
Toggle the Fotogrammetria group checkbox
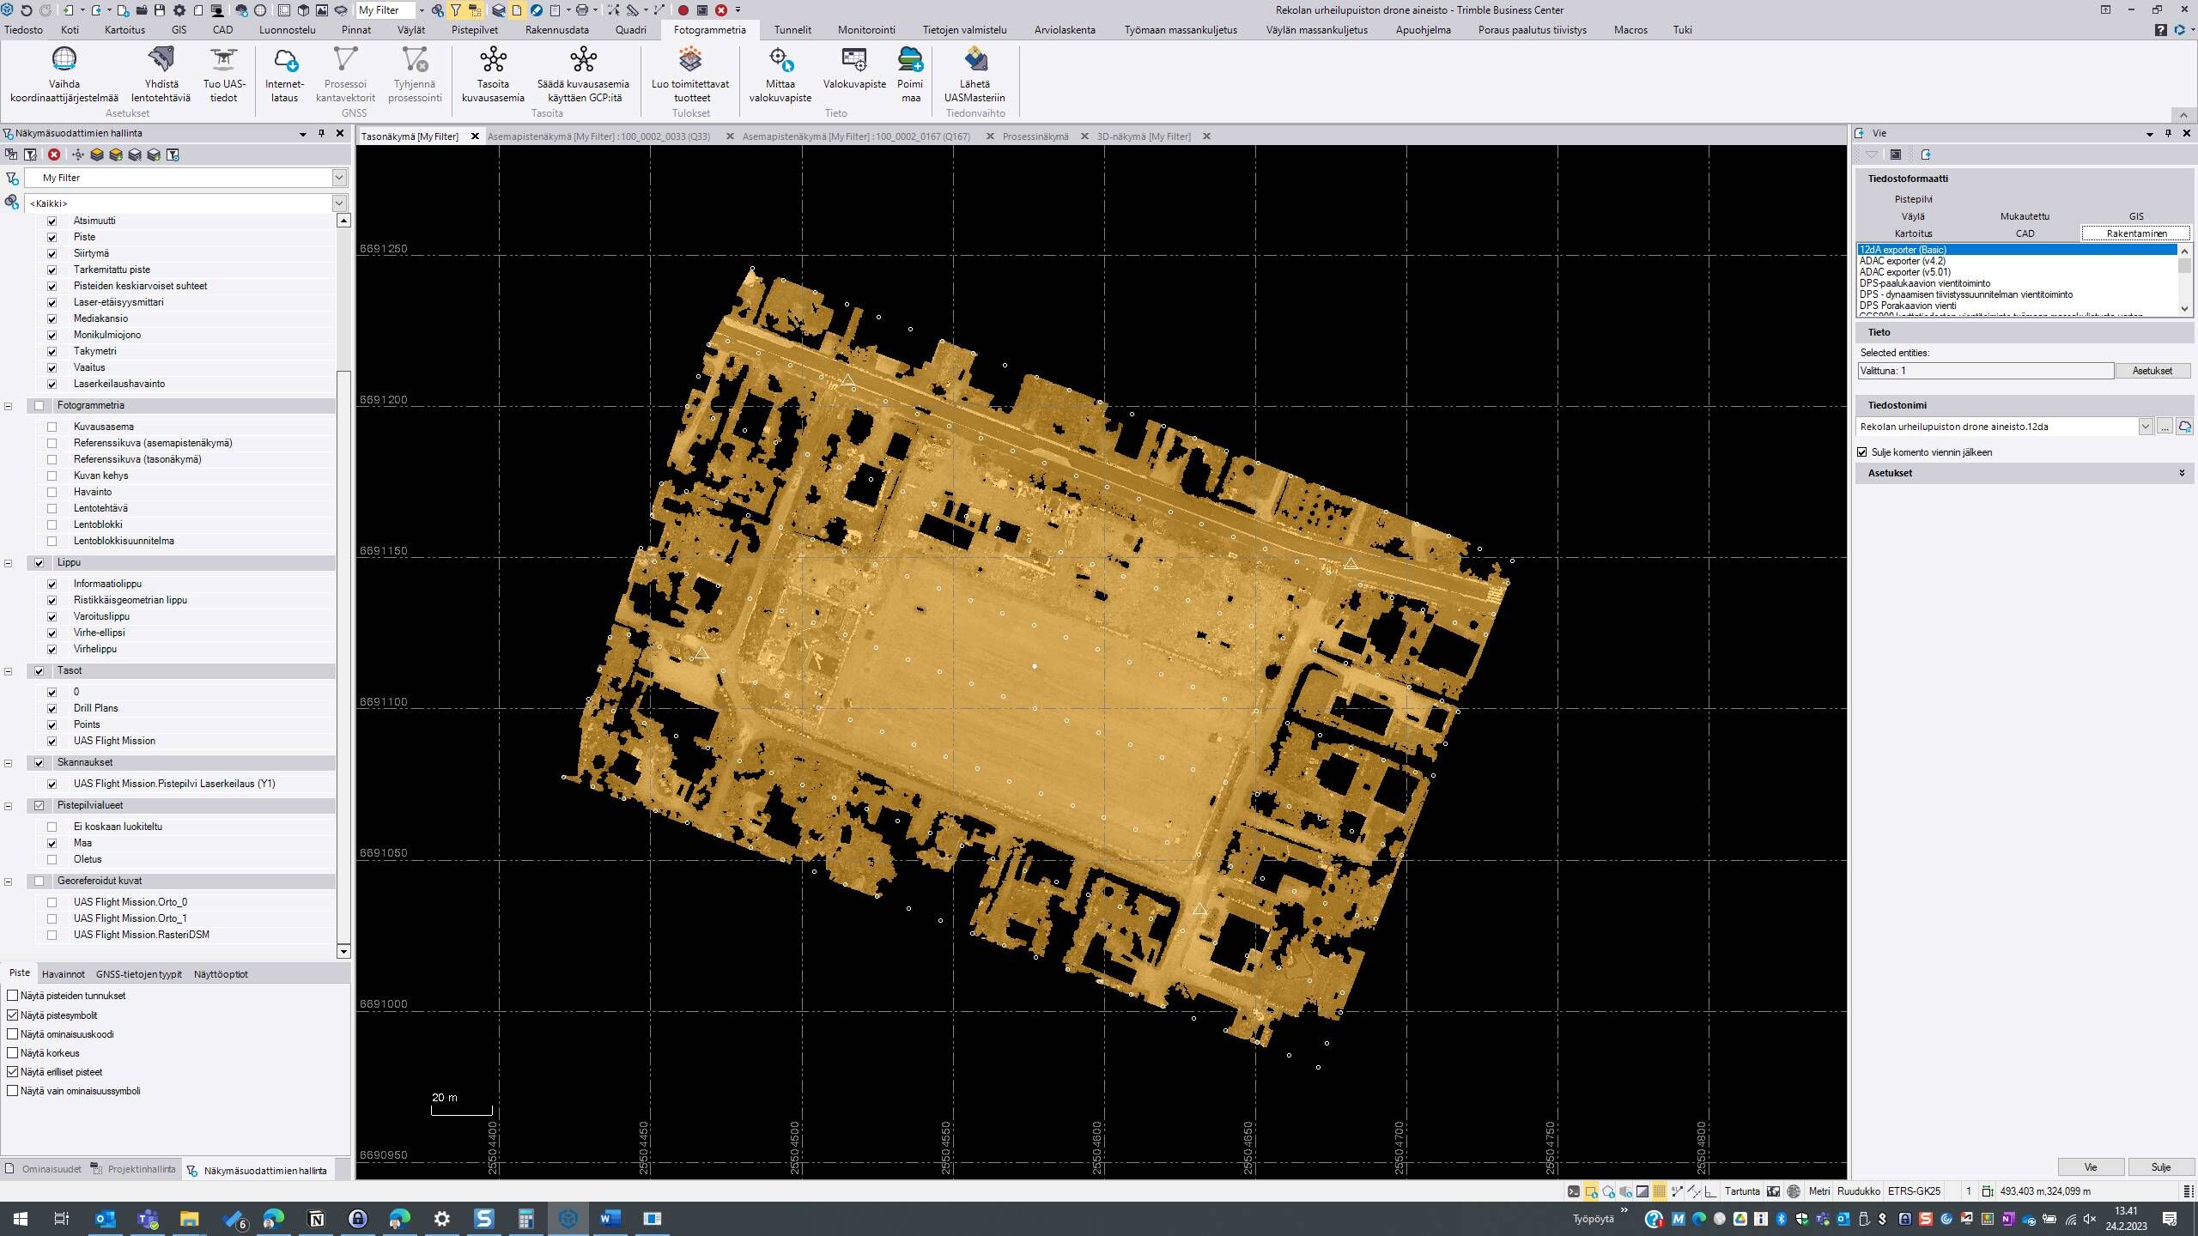tap(39, 405)
